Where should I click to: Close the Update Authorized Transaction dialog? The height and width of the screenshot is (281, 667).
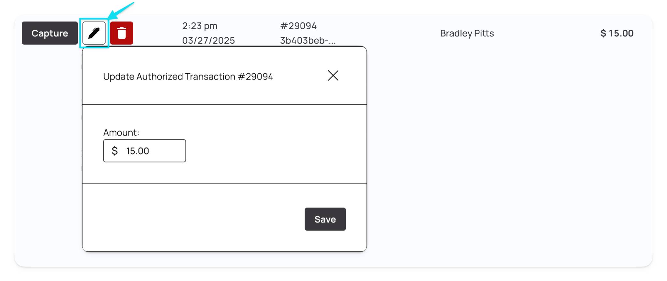(333, 76)
